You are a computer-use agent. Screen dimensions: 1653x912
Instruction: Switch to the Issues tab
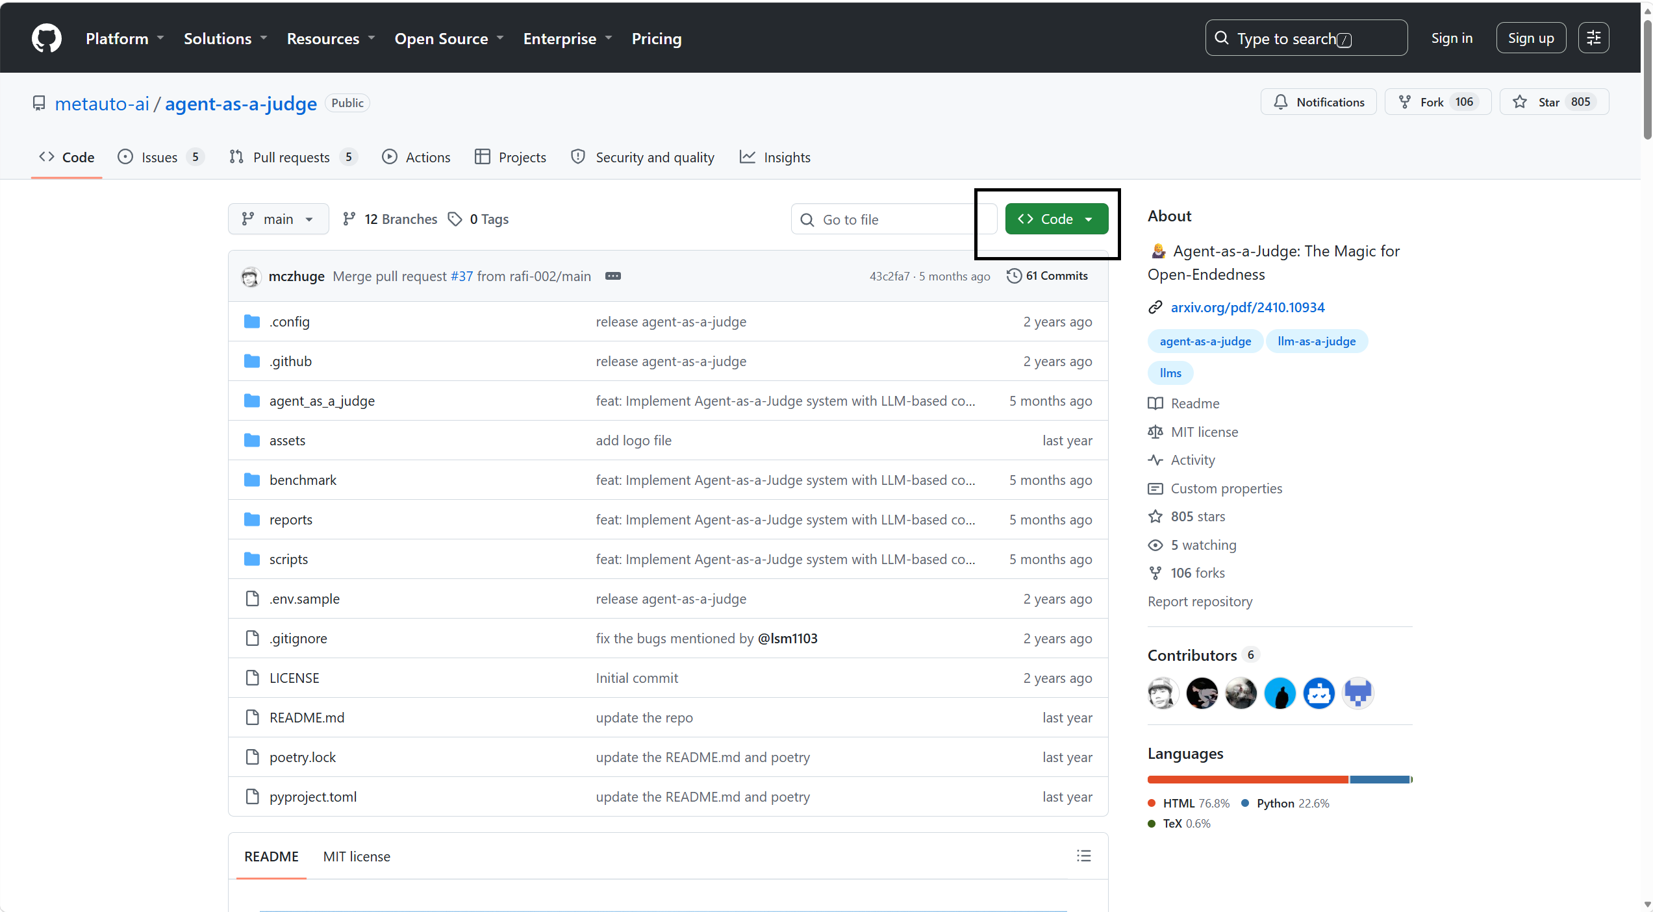[x=160, y=157]
